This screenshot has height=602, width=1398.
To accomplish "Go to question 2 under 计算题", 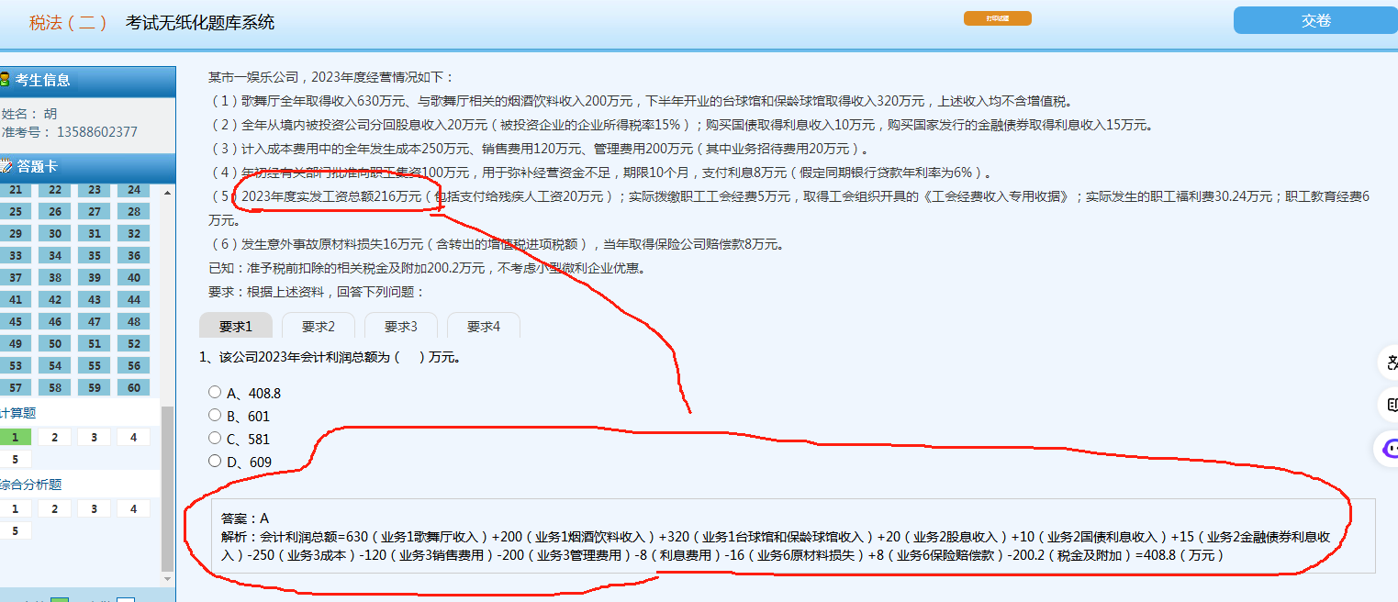I will coord(55,437).
